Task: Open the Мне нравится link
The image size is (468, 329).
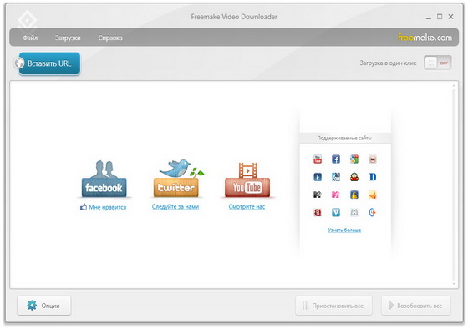Action: tap(108, 207)
